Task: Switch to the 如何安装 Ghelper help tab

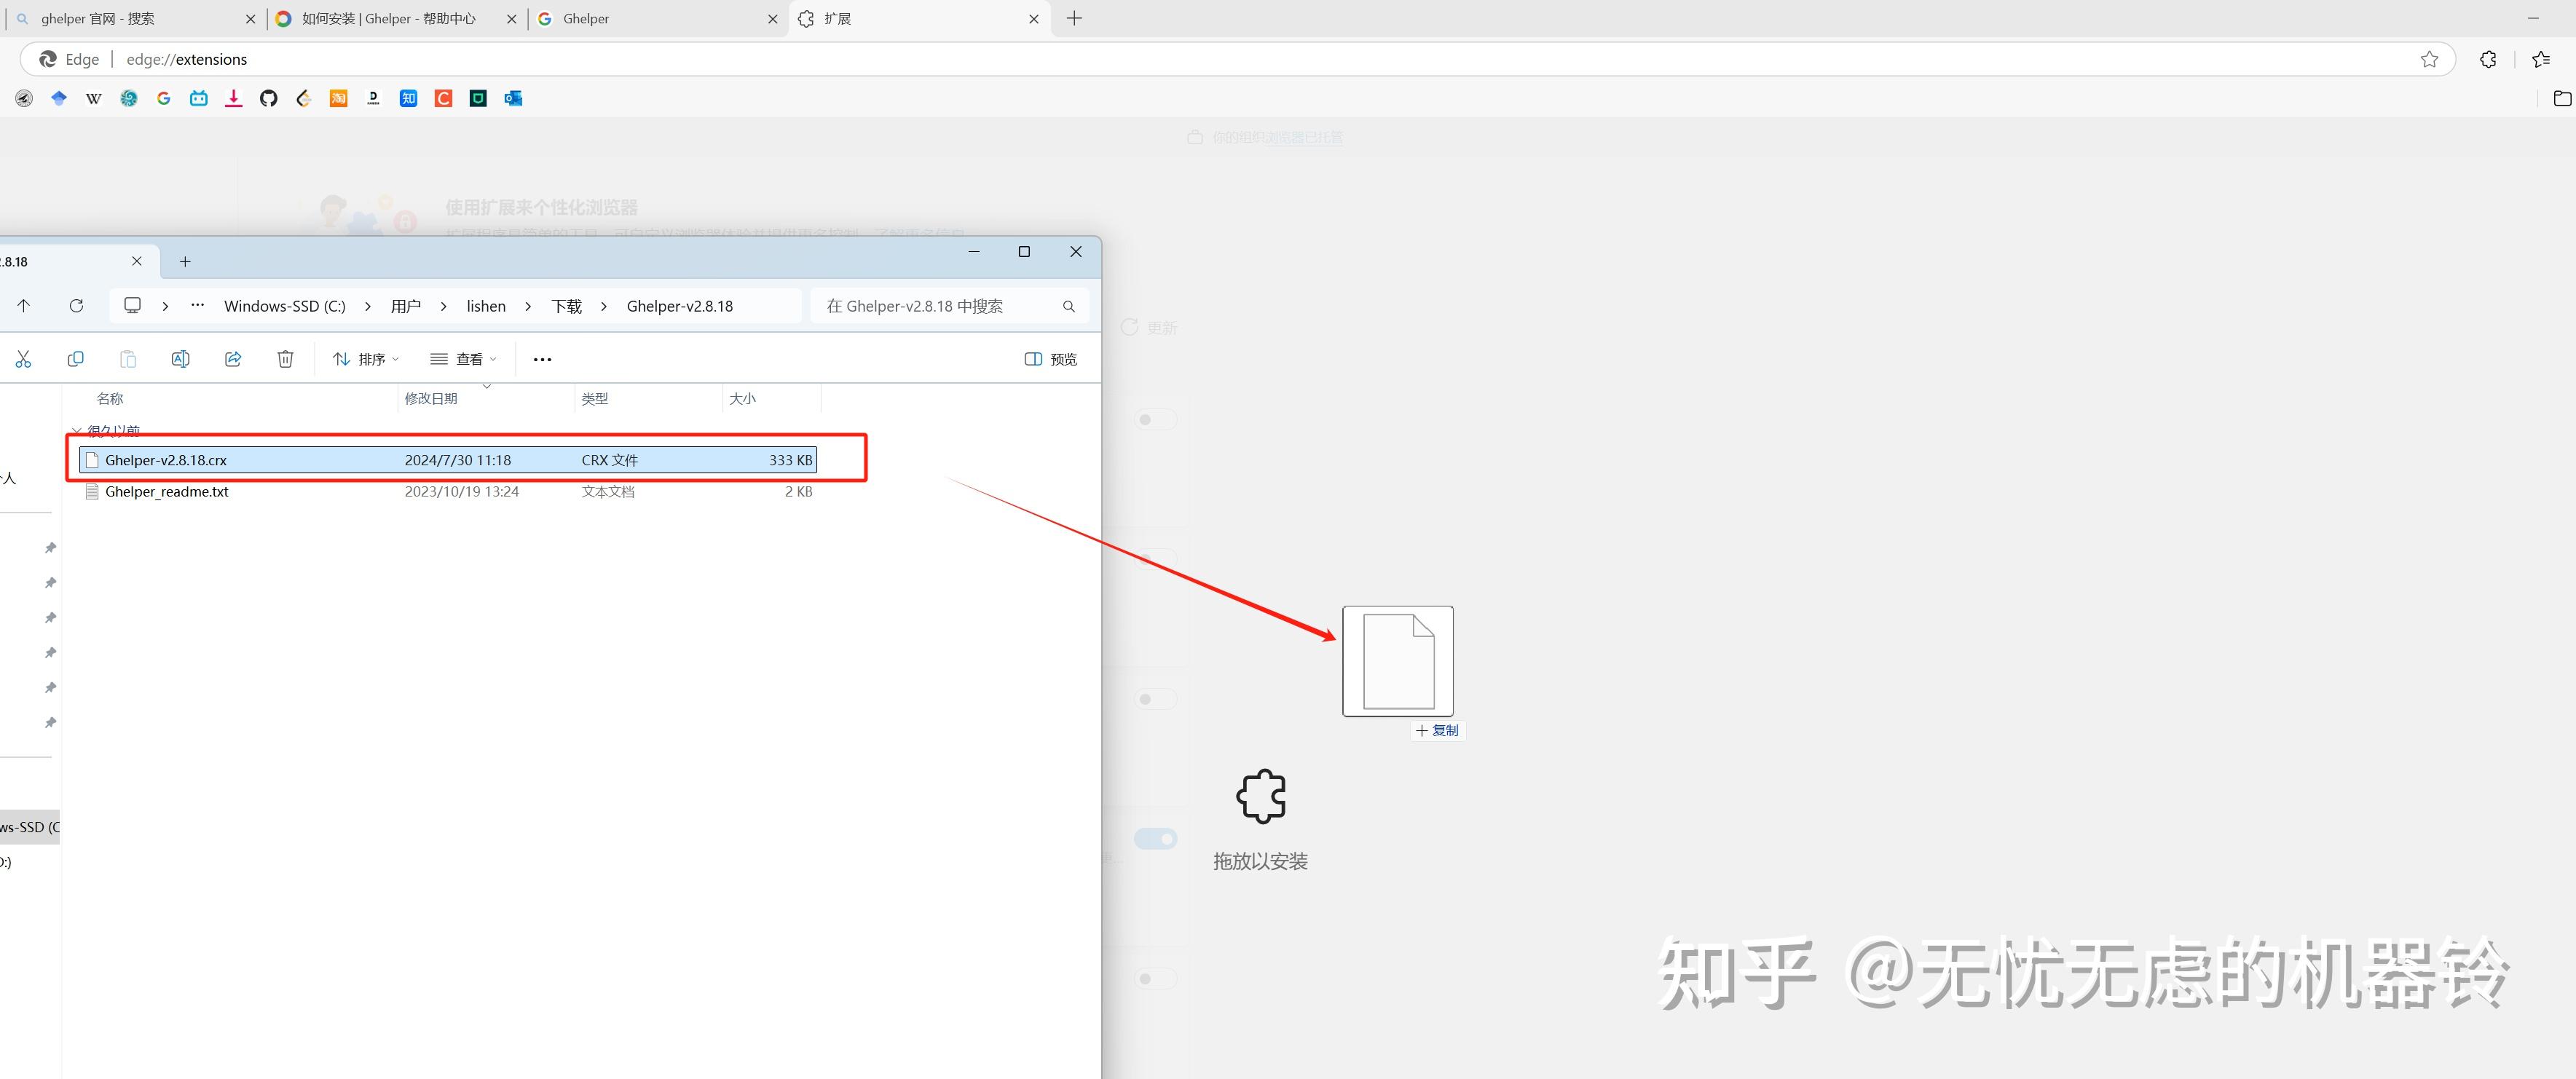Action: (x=389, y=19)
